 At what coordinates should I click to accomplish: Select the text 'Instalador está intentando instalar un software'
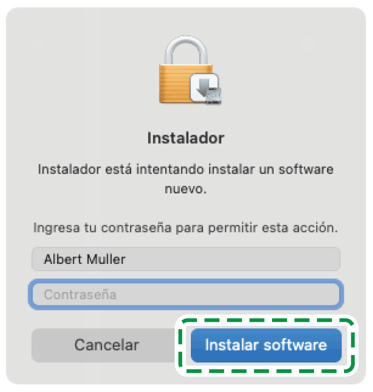pos(186,169)
